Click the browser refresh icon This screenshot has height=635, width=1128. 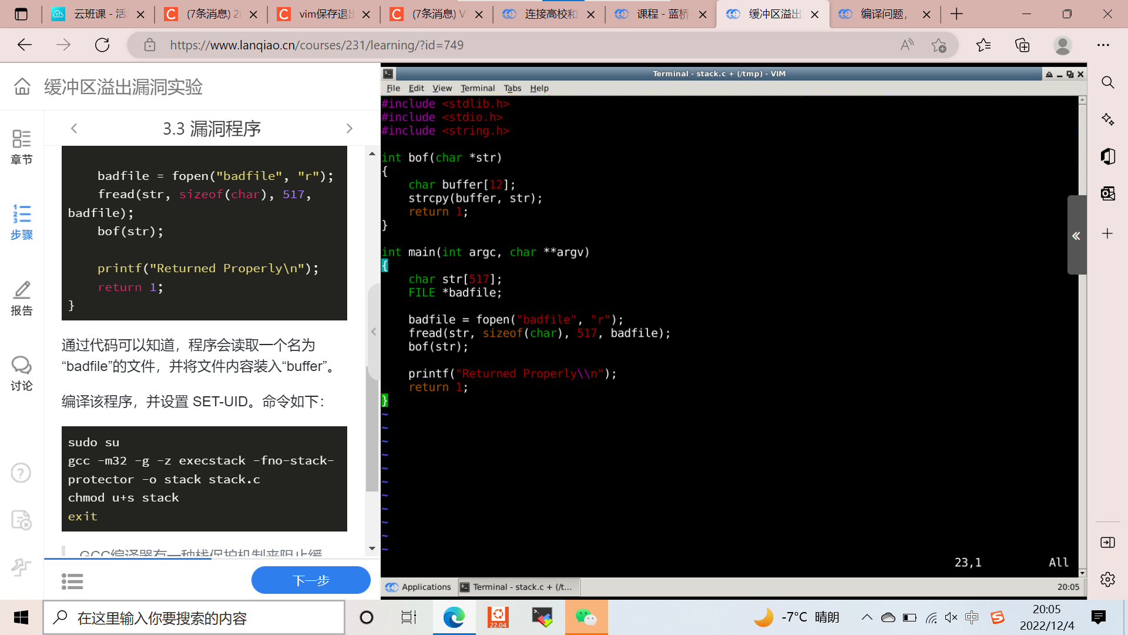tap(102, 45)
